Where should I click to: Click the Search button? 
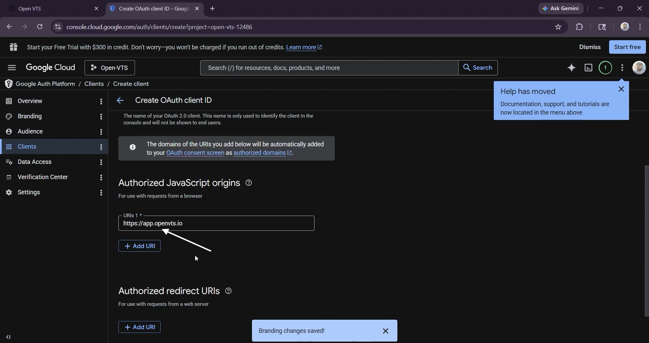(x=478, y=68)
